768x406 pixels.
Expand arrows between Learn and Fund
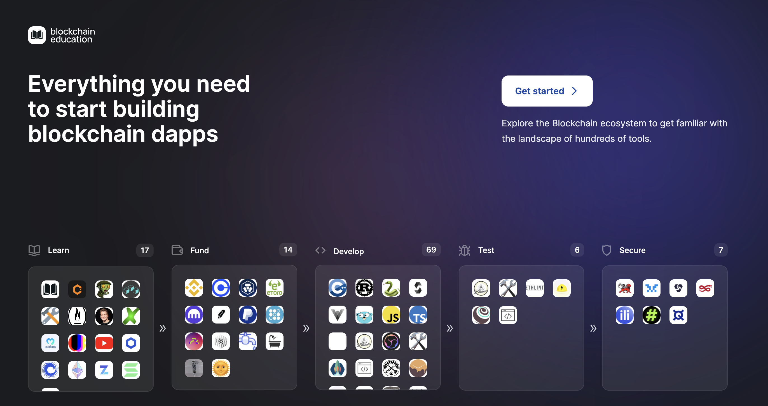pos(163,328)
